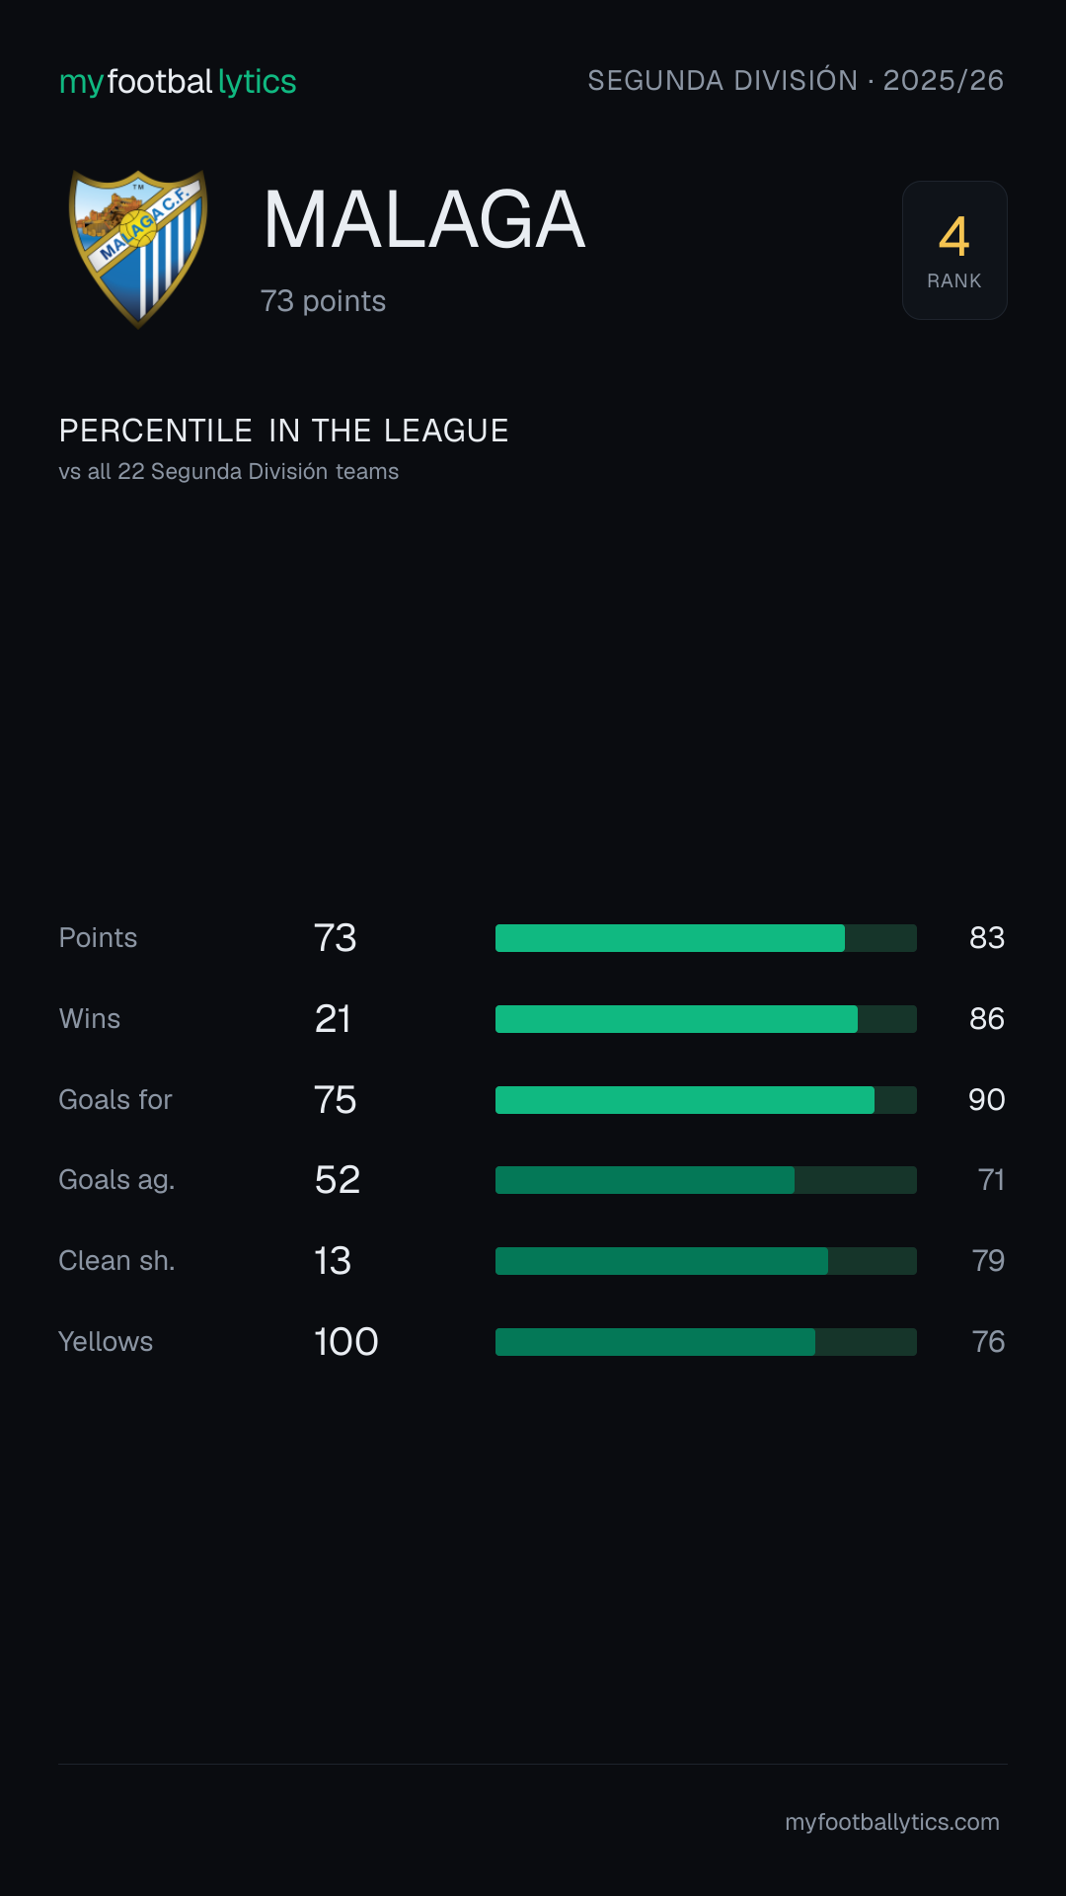The width and height of the screenshot is (1066, 1896).
Task: Select the 73 points subtitle
Action: (x=323, y=301)
